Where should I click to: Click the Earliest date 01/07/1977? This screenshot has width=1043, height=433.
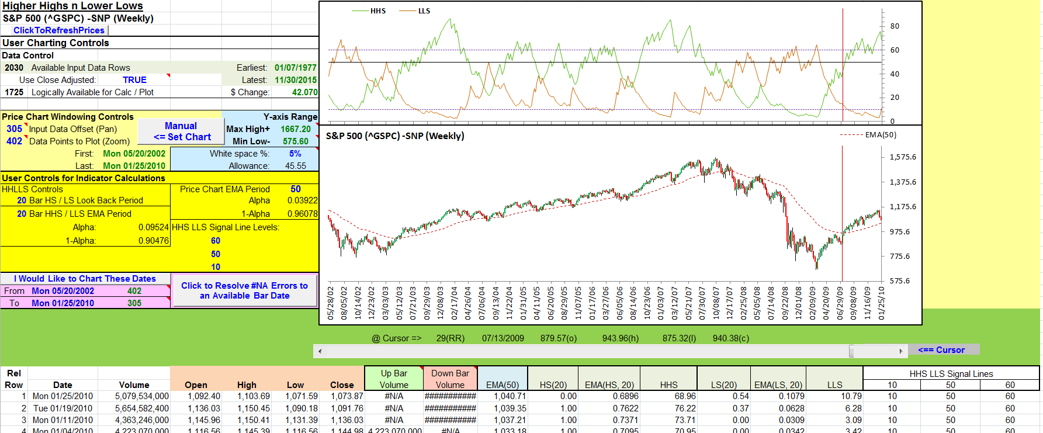click(296, 68)
